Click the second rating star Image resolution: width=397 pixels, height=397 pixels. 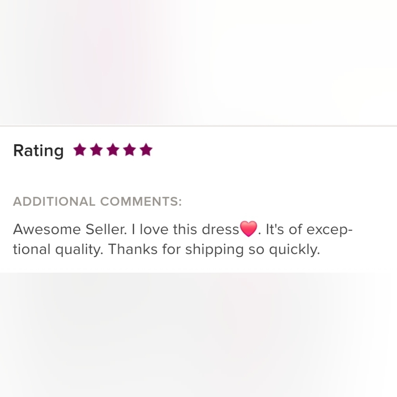[96, 150]
